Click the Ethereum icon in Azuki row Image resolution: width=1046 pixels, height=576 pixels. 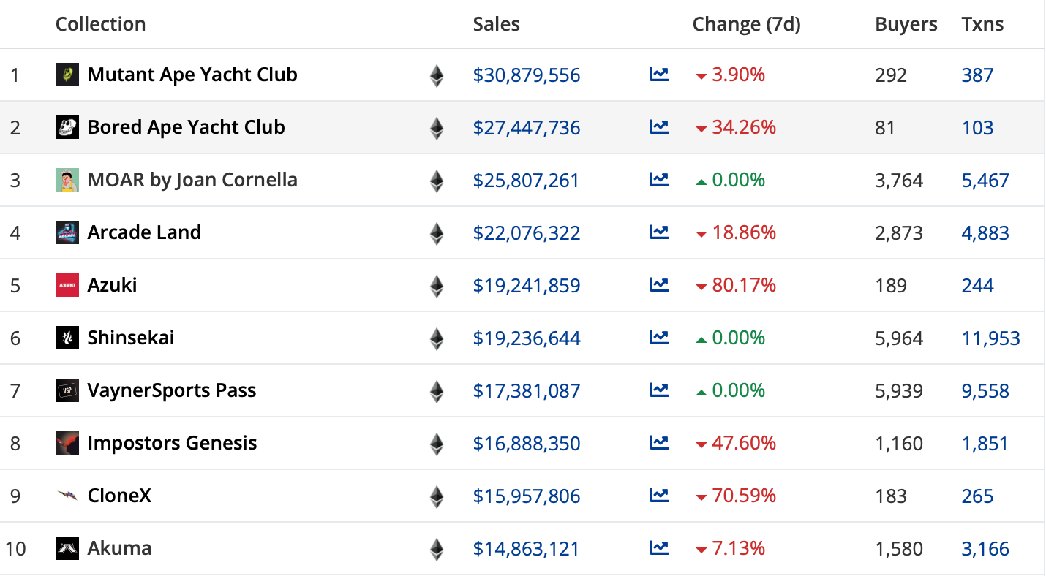437,287
